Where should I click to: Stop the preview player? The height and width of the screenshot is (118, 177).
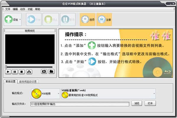(x=22, y=72)
